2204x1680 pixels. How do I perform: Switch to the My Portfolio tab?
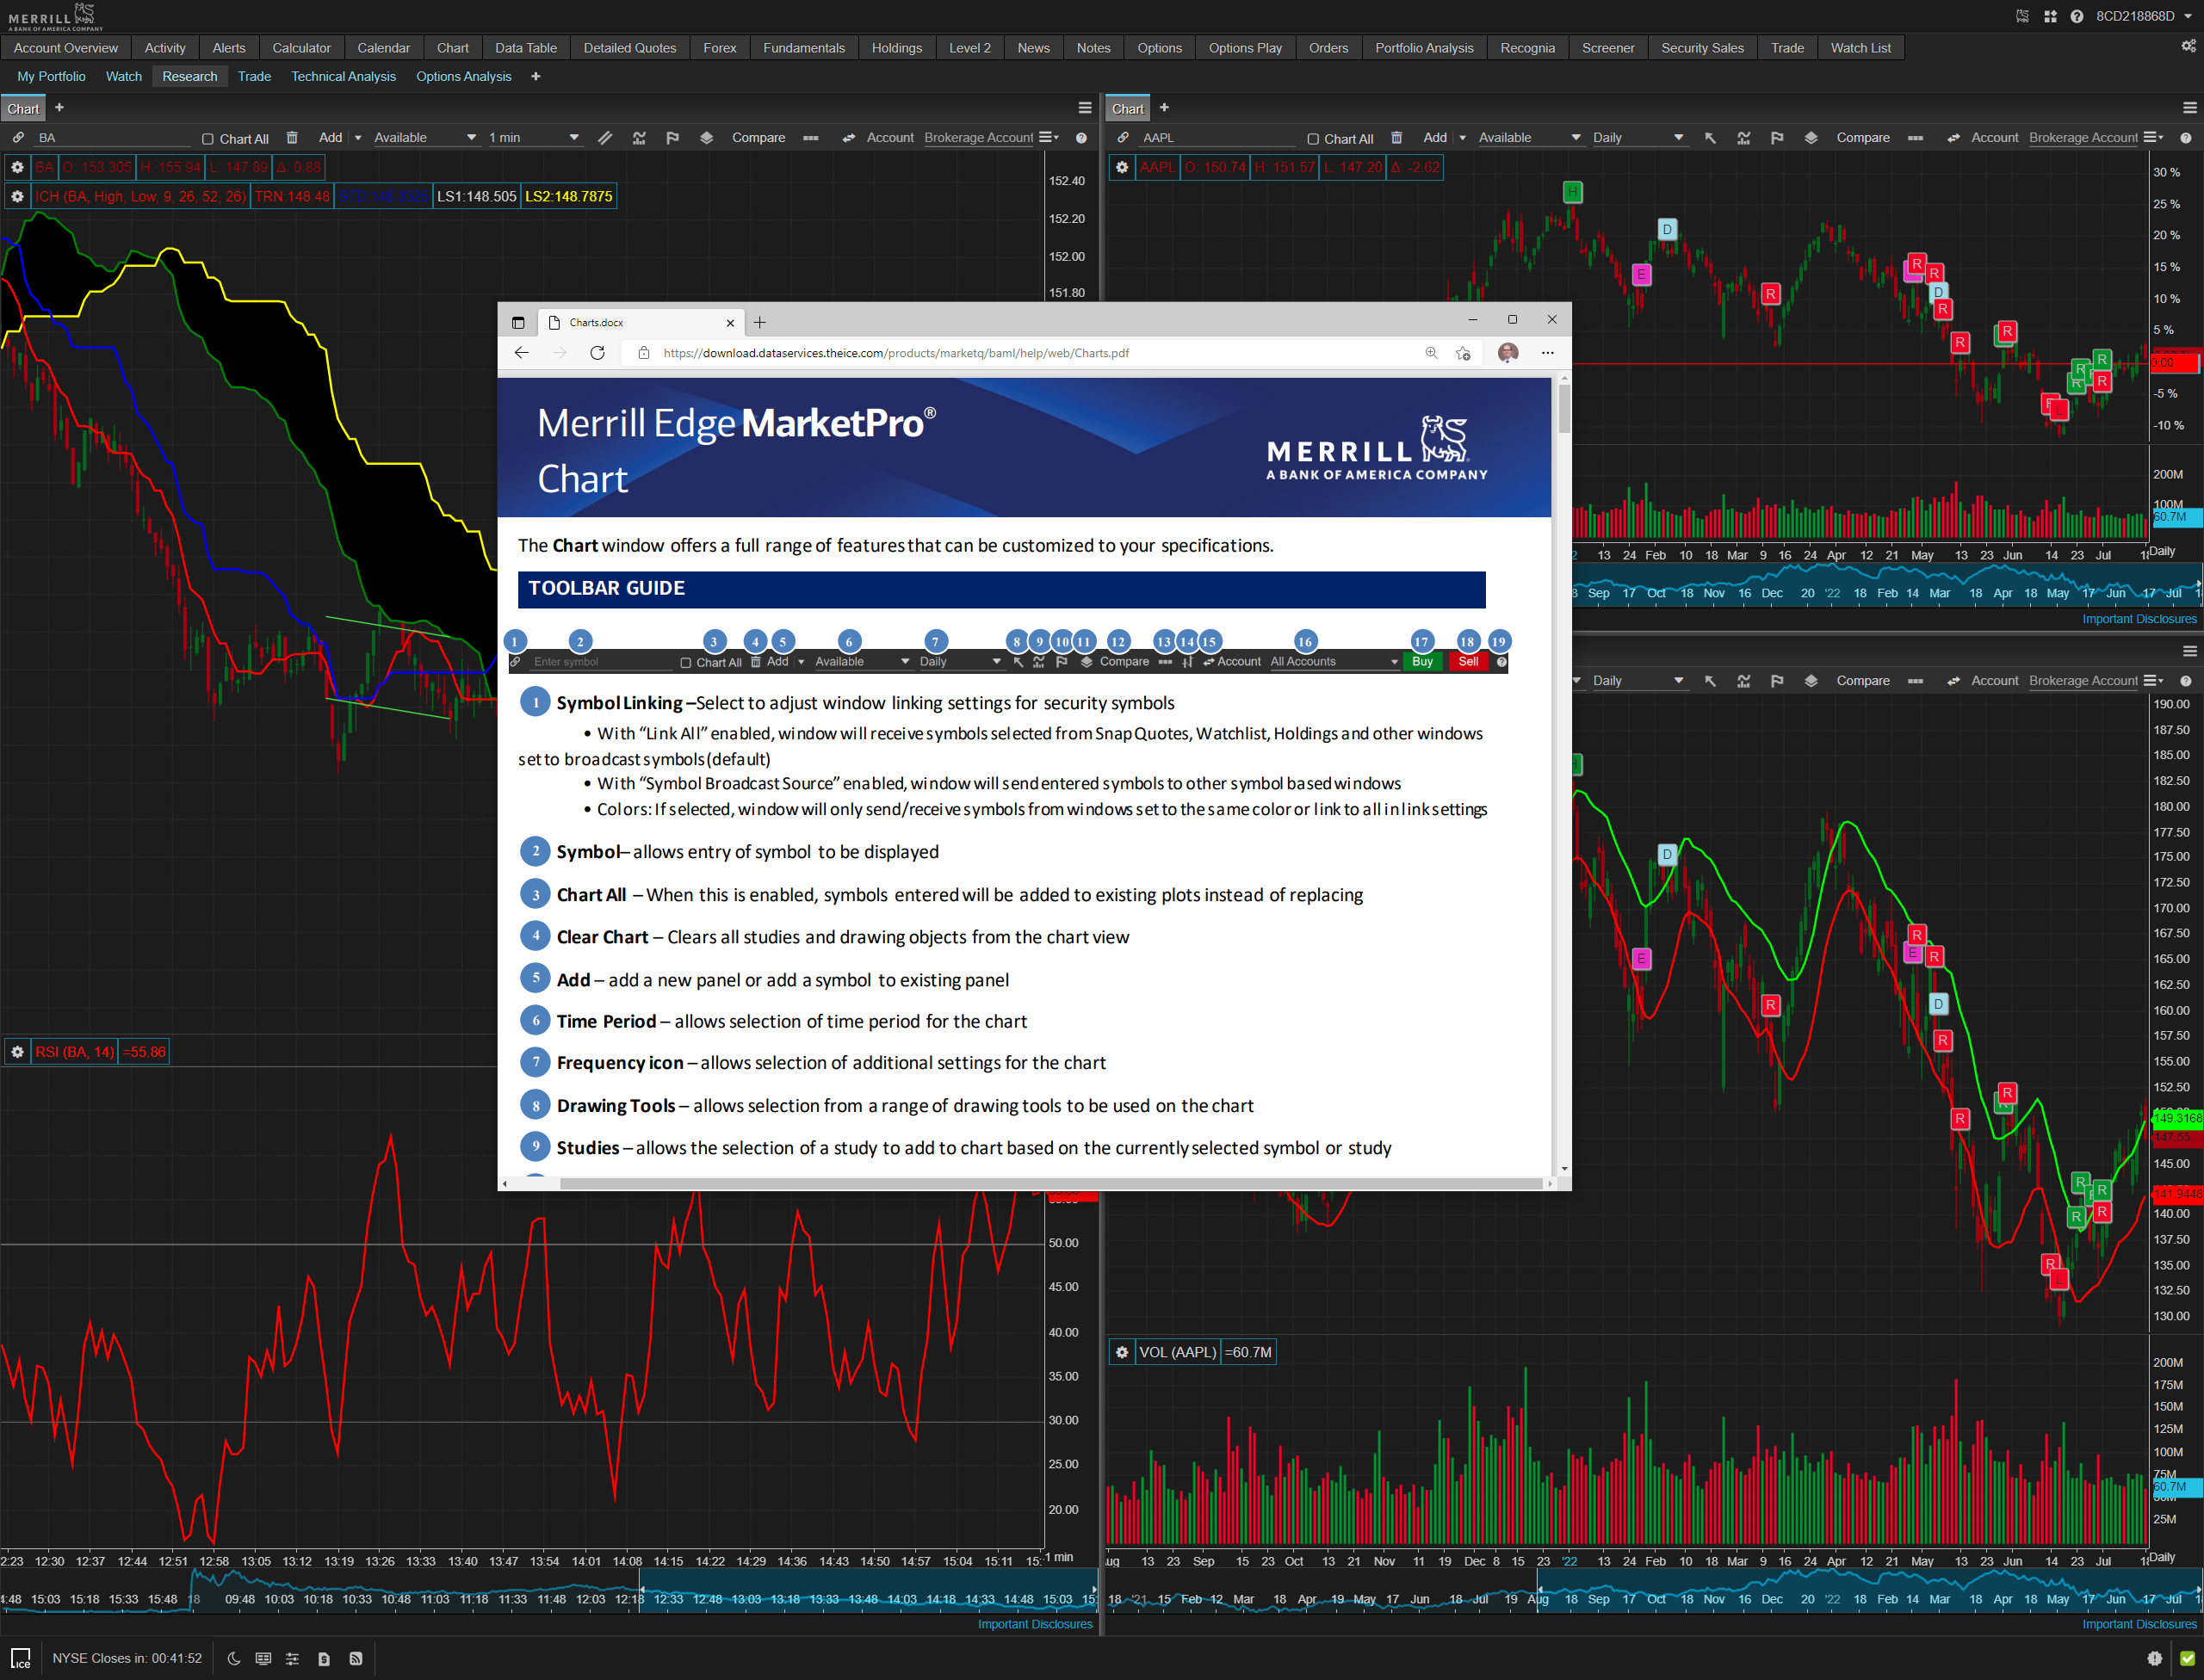point(51,77)
